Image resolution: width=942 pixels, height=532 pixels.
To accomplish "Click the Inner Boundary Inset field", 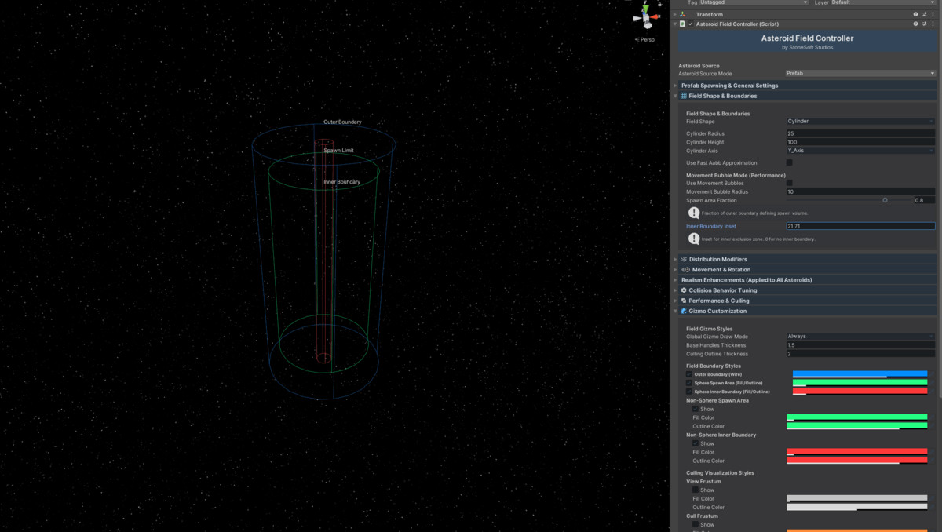I will pos(861,226).
